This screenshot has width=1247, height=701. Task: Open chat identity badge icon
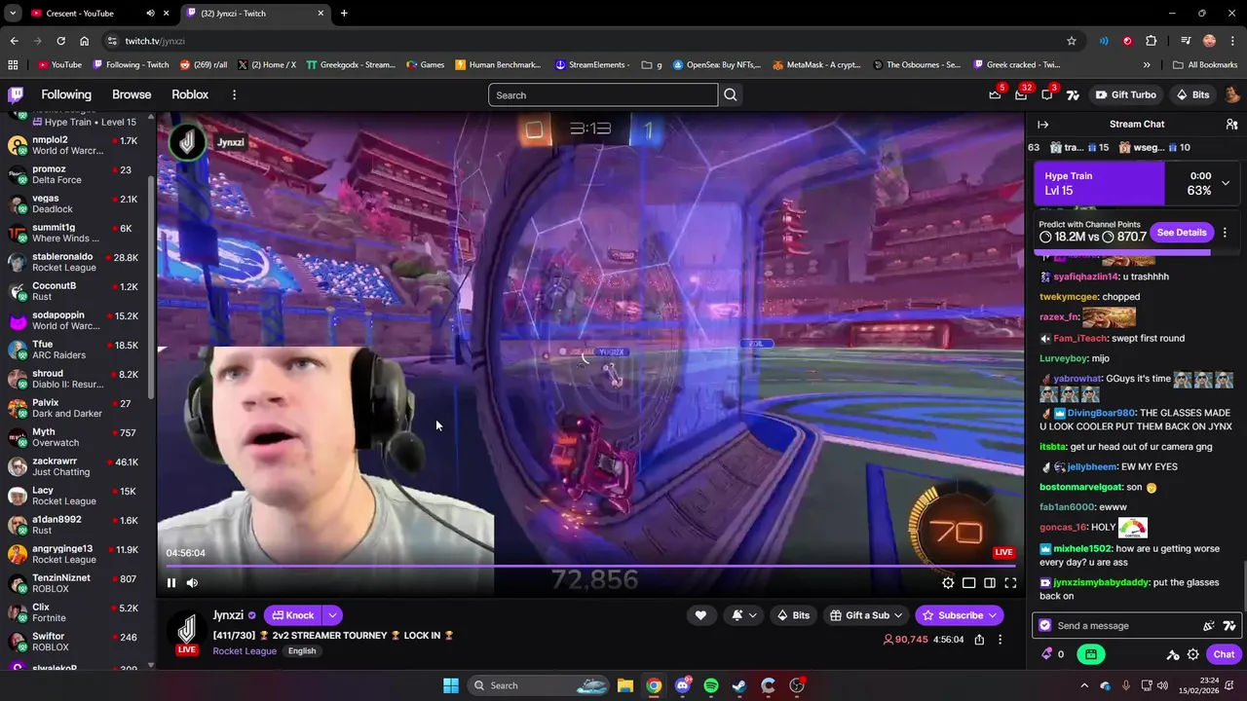point(1045,626)
